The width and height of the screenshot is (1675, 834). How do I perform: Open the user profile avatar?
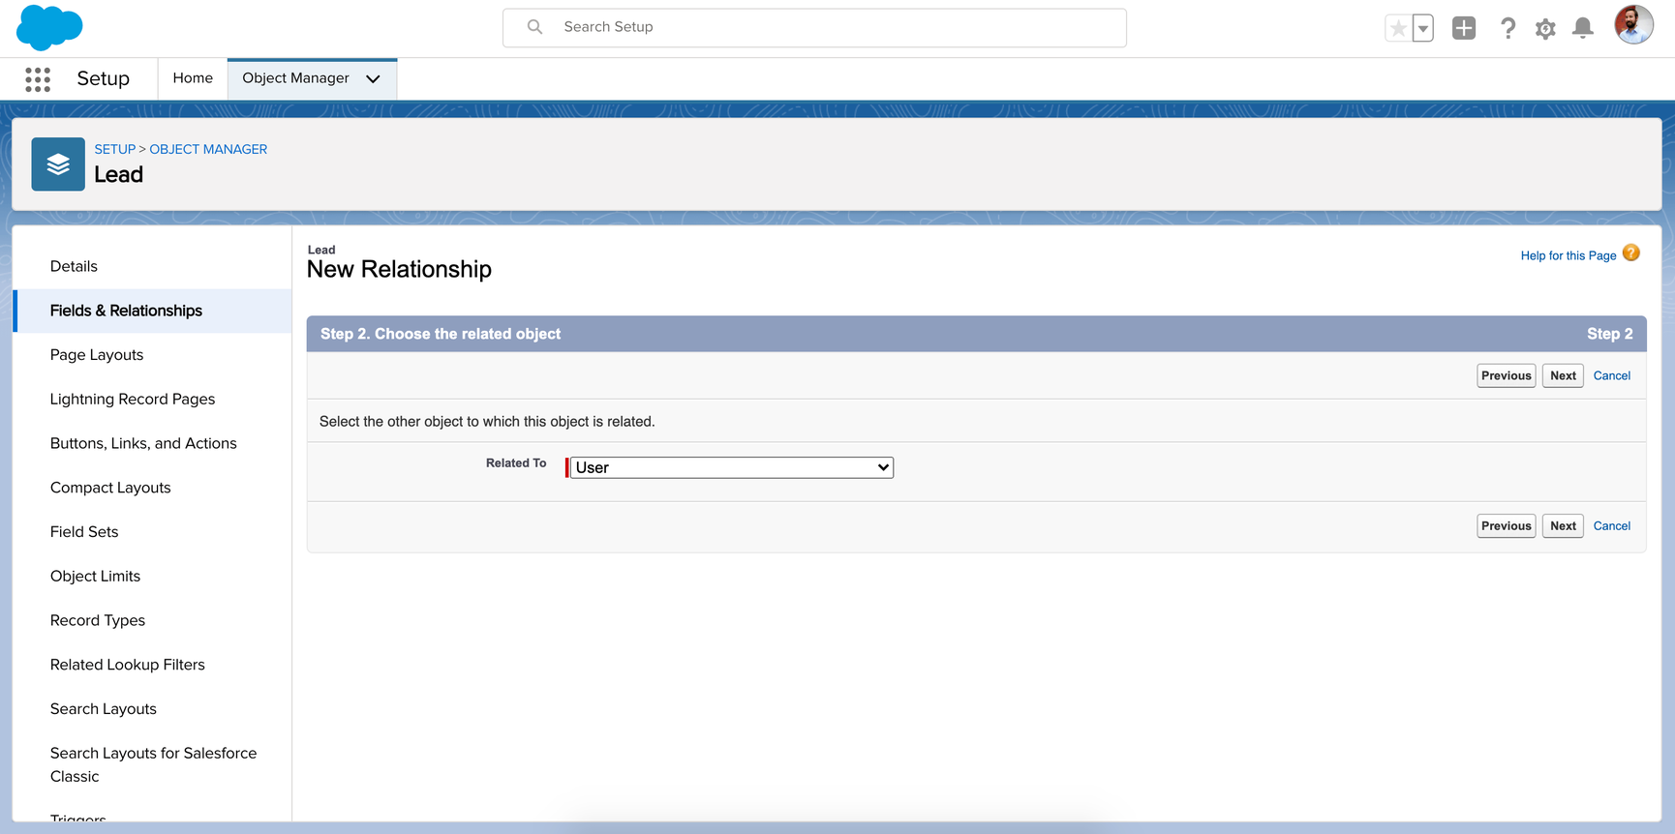click(x=1633, y=25)
